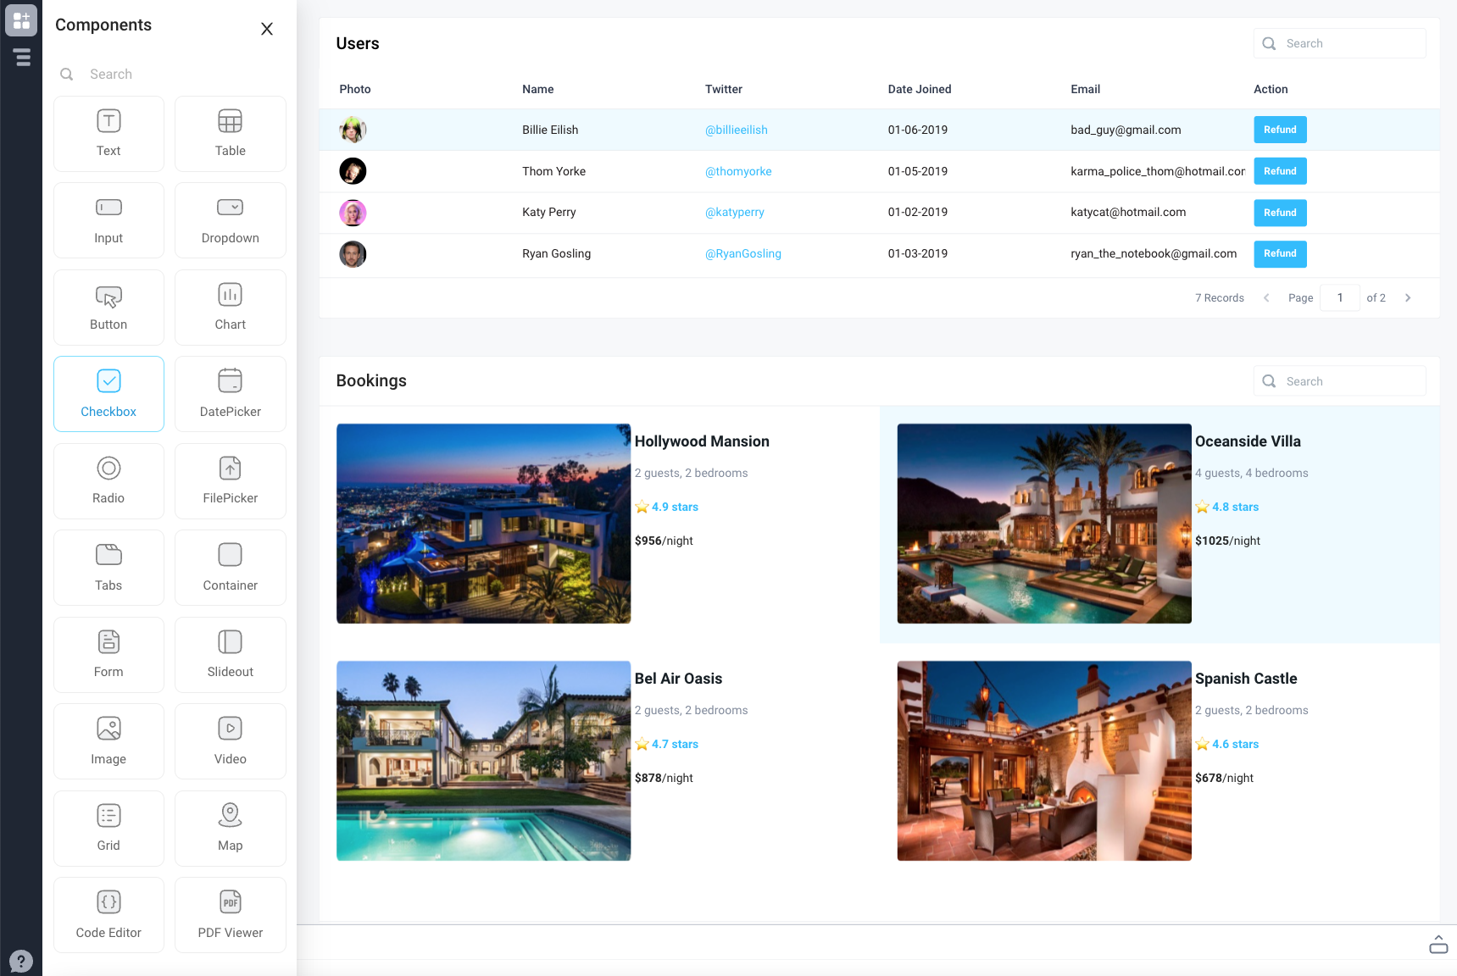Select the Checkbox component
This screenshot has height=976, width=1457.
coord(108,393)
